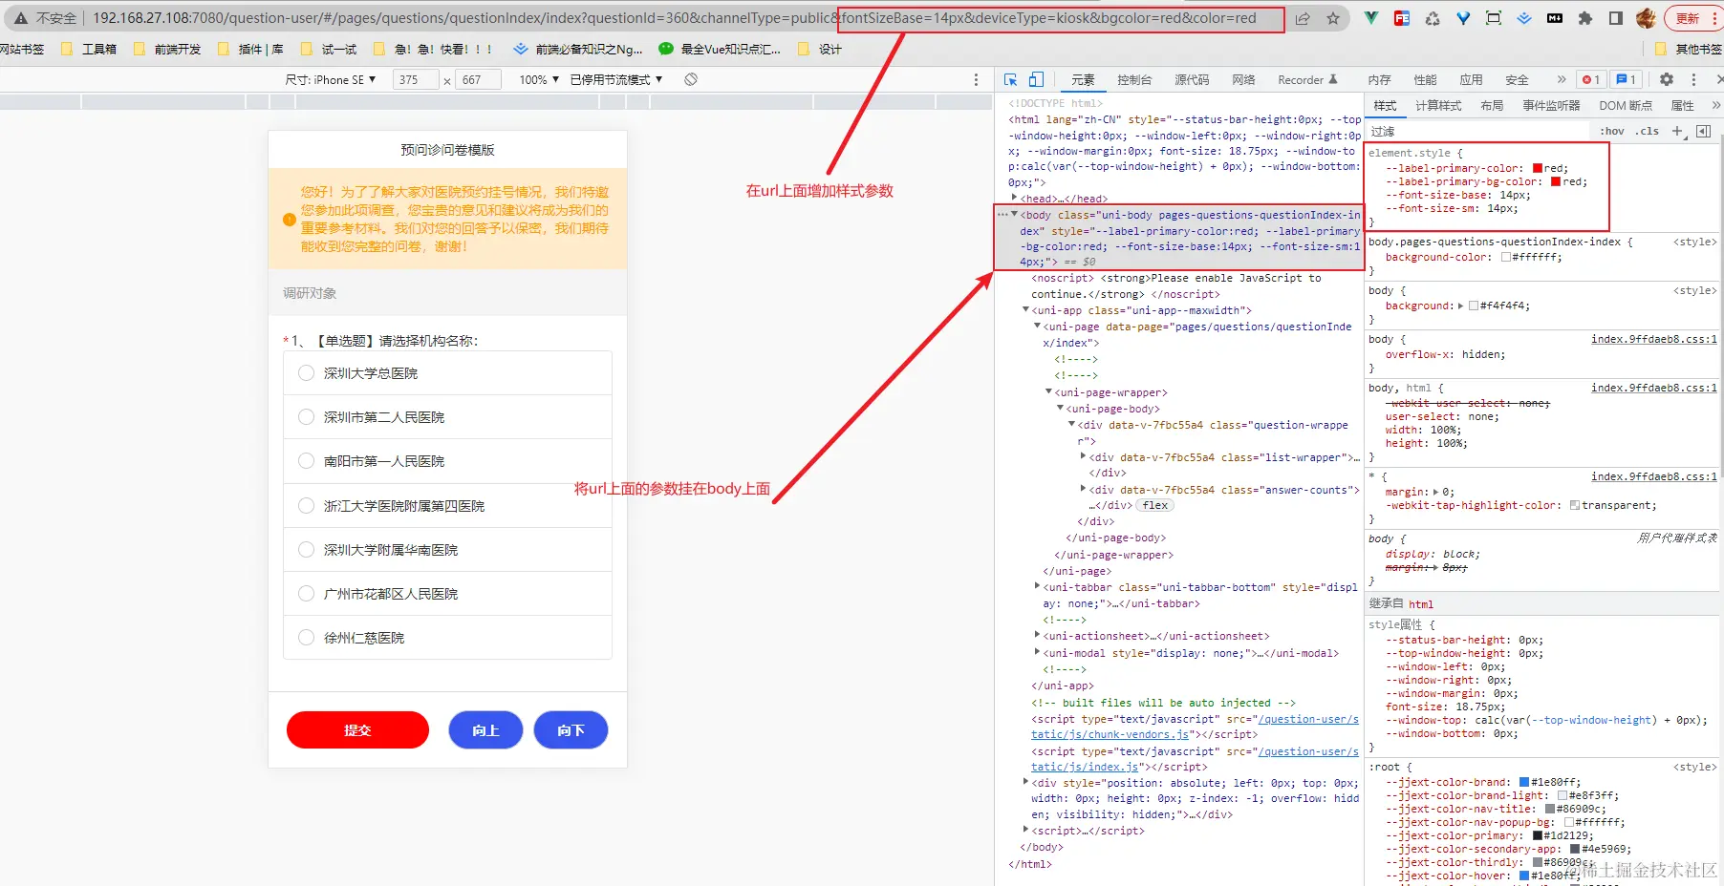Add a new style rule
1724x886 pixels.
click(x=1677, y=131)
